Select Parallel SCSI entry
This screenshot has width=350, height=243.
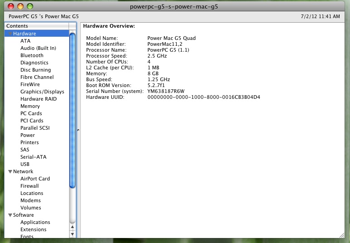[x=35, y=128]
